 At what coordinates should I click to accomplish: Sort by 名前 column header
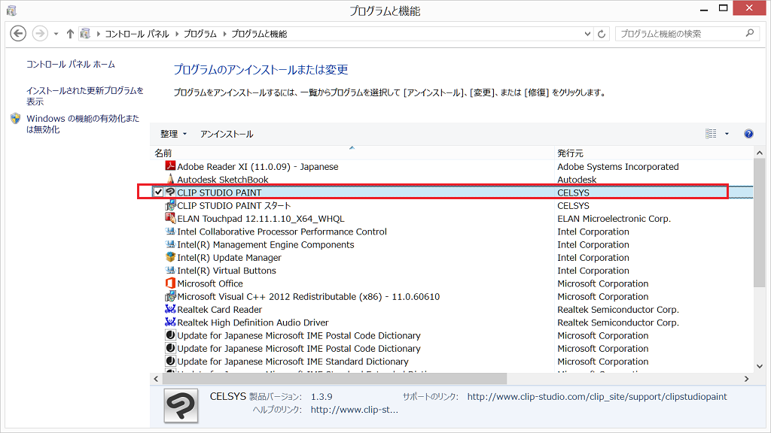[352, 153]
